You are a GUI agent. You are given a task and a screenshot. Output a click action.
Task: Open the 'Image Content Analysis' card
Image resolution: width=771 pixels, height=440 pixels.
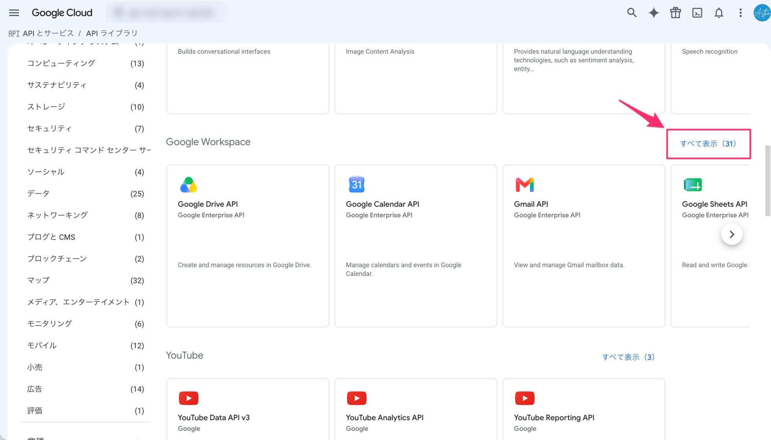tap(416, 79)
